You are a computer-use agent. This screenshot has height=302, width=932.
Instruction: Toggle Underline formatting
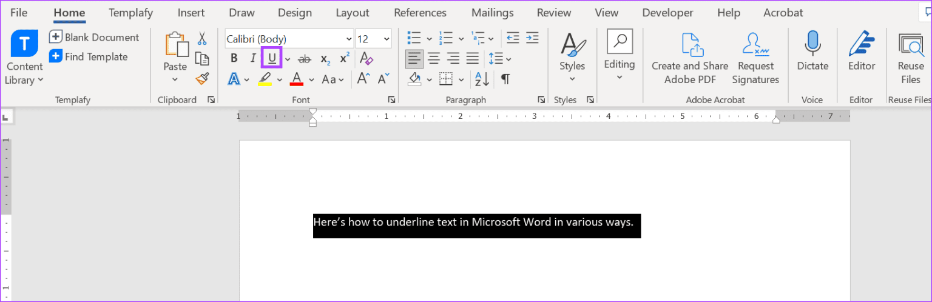coord(272,59)
